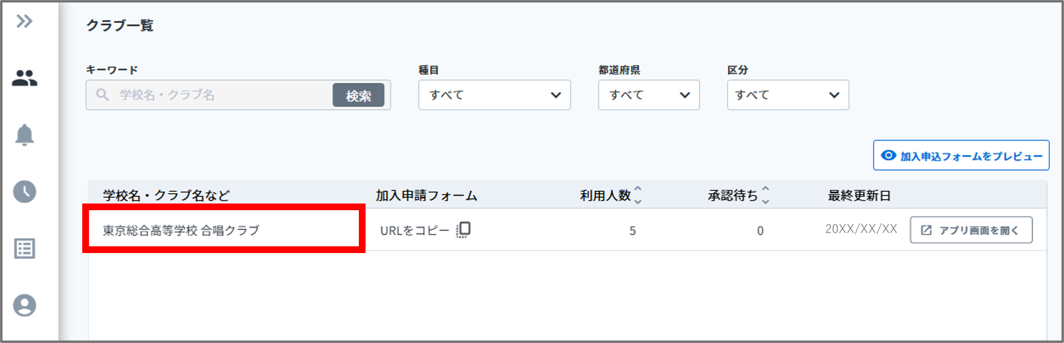
Task: Open the 種目 dropdown
Action: [x=494, y=95]
